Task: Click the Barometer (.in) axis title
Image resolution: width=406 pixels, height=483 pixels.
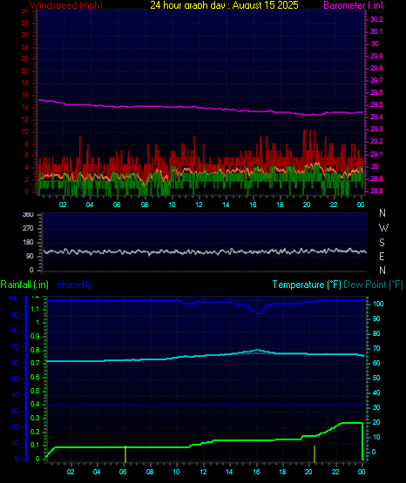Action: point(353,5)
